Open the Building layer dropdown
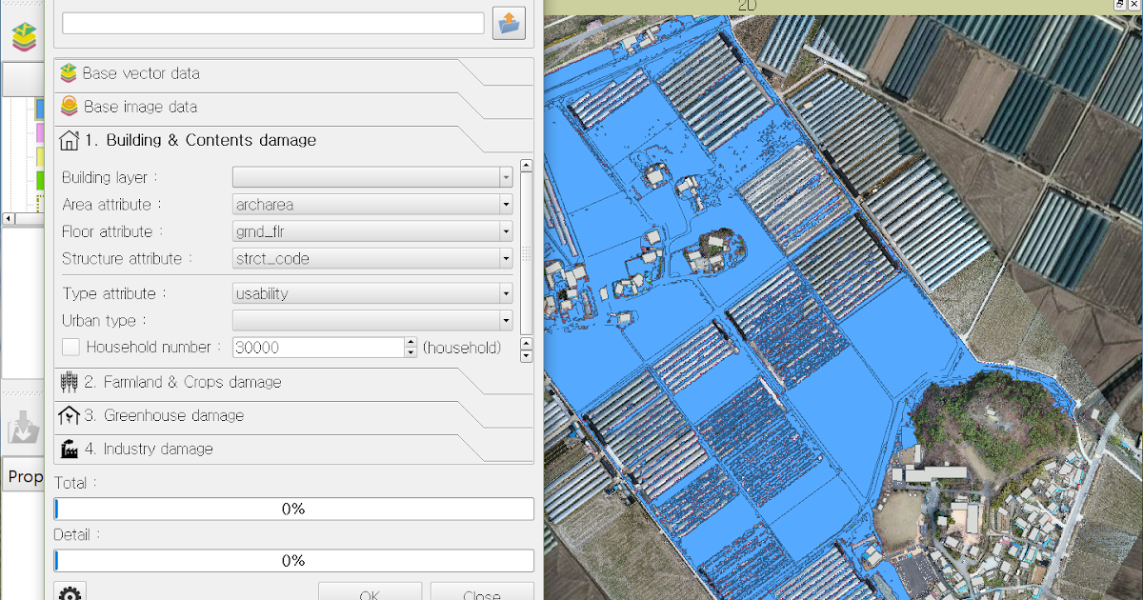The height and width of the screenshot is (600, 1143). (505, 176)
